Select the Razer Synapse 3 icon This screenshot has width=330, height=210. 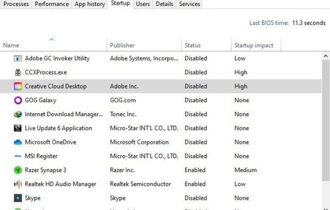click(18, 170)
